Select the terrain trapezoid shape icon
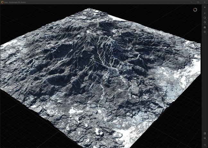208x148 pixels. pos(205,27)
